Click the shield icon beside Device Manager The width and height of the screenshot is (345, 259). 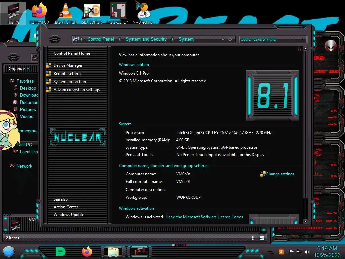[x=49, y=65]
